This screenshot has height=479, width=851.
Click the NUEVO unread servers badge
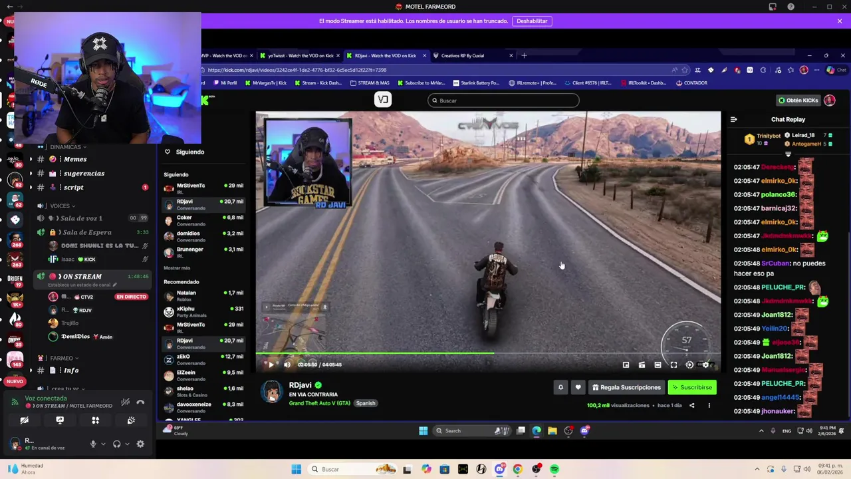click(x=15, y=382)
